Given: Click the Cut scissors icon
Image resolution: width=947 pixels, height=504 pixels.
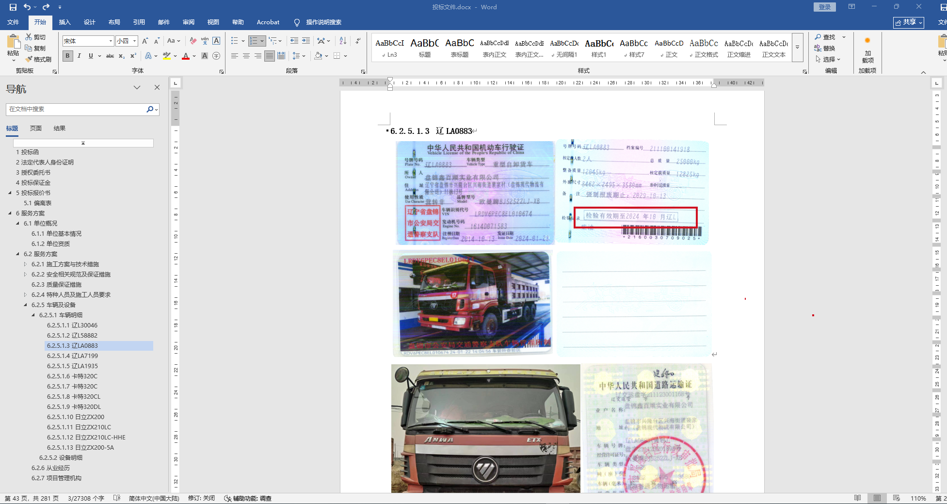Looking at the screenshot, I should [x=29, y=37].
